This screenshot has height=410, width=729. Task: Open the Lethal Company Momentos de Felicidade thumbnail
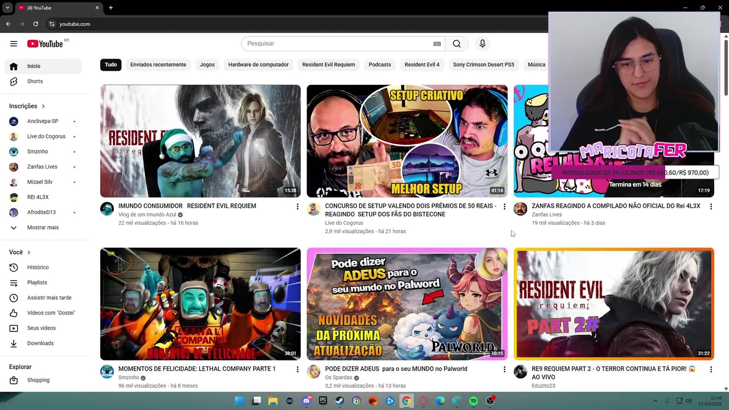tap(200, 304)
